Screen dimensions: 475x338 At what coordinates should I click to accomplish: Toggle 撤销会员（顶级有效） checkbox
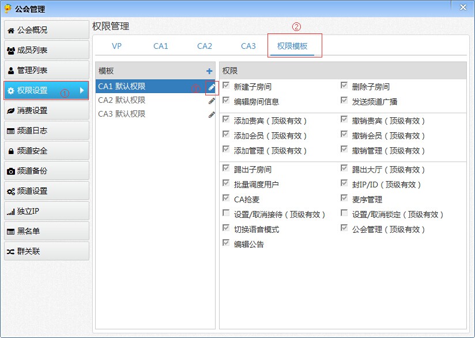(344, 134)
